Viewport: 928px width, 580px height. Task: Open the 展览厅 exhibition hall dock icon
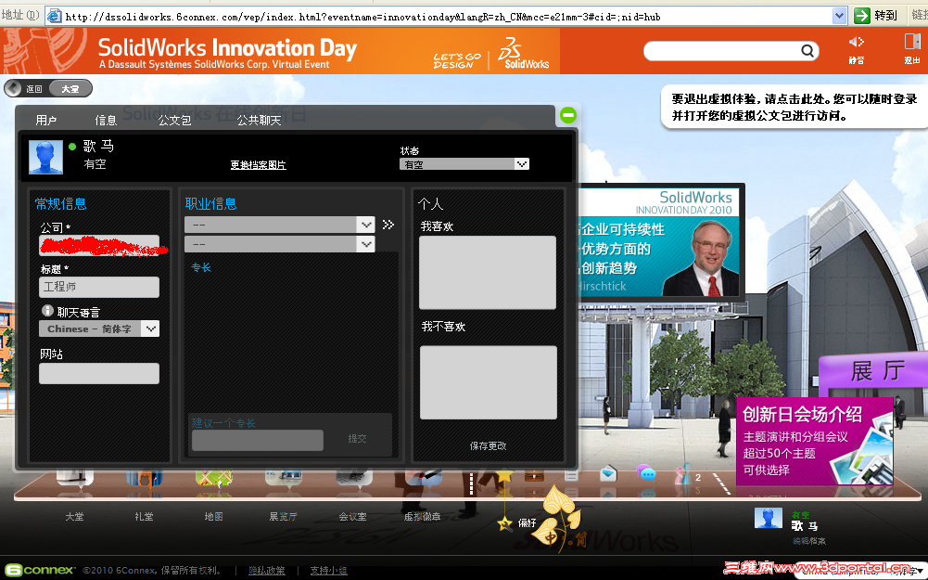click(x=284, y=478)
